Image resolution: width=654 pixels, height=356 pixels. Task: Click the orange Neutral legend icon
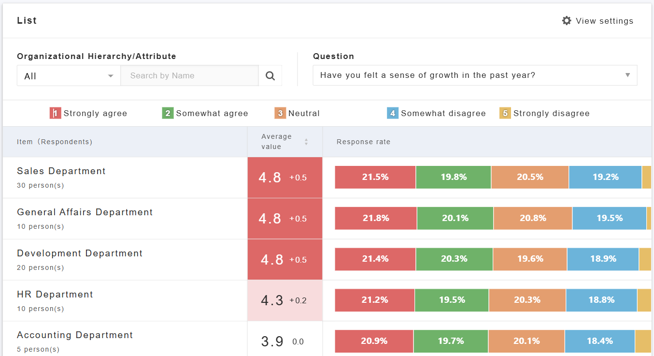click(280, 113)
